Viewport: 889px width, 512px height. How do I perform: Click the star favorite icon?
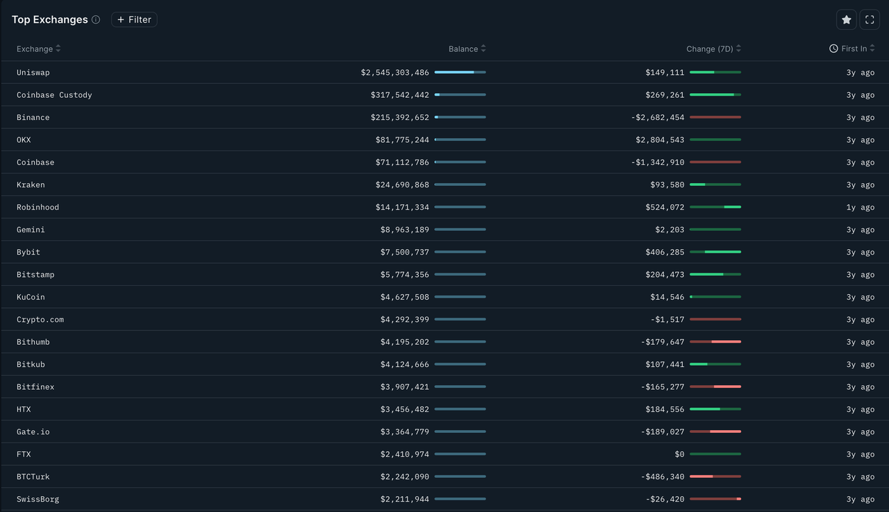pos(846,20)
